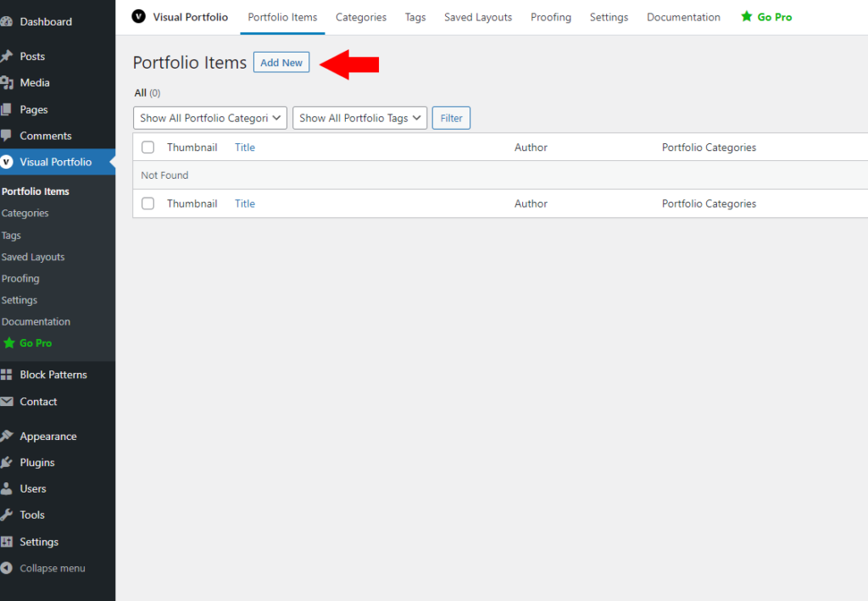Image resolution: width=868 pixels, height=601 pixels.
Task: Open the Documentation tab in top navigation
Action: click(684, 17)
